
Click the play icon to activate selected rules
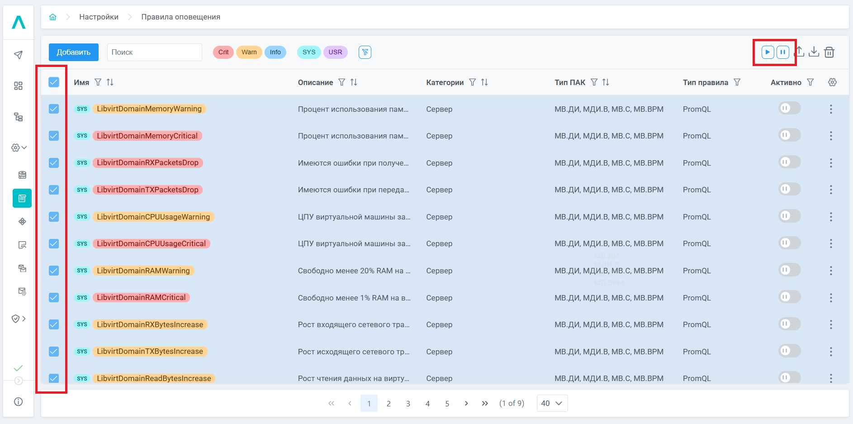point(768,52)
